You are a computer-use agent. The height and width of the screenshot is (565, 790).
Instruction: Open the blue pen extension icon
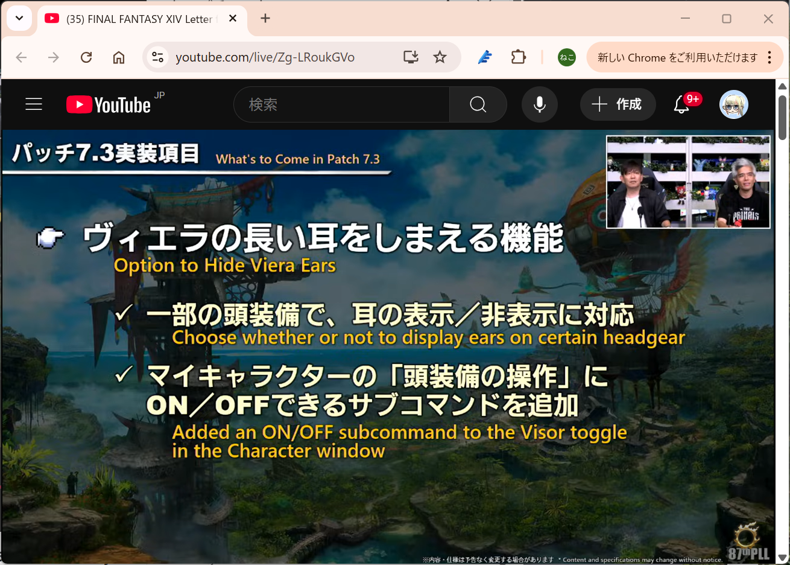coord(485,57)
